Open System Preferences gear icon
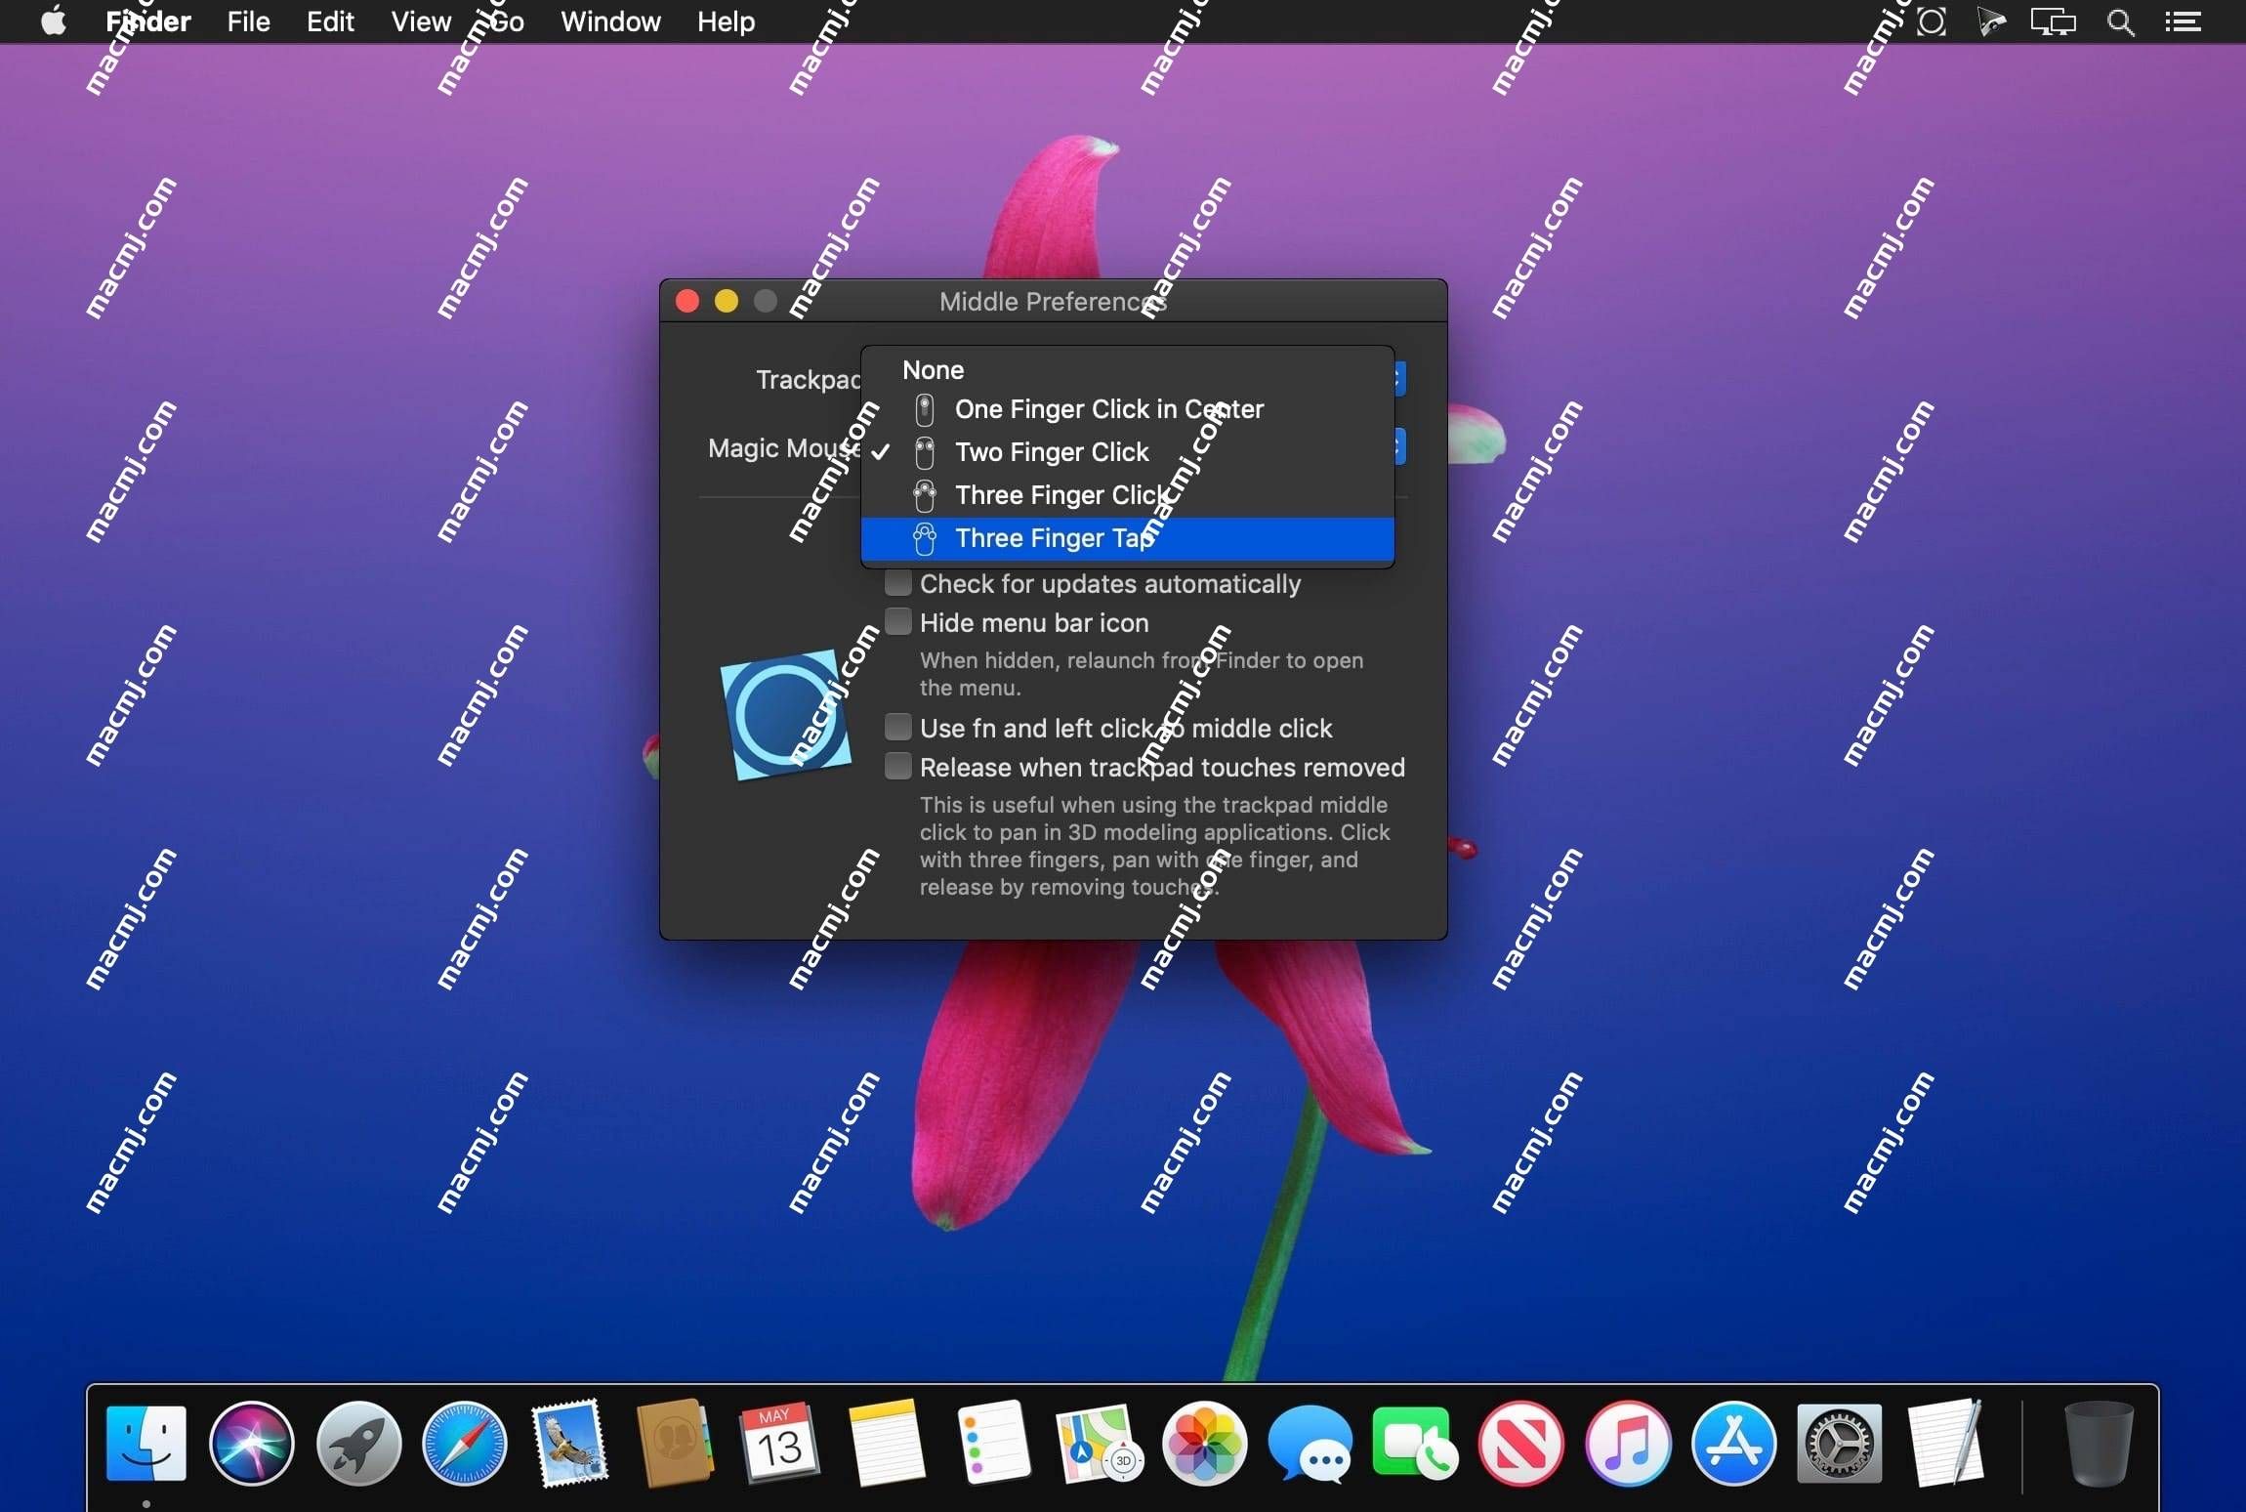 pos(1839,1443)
